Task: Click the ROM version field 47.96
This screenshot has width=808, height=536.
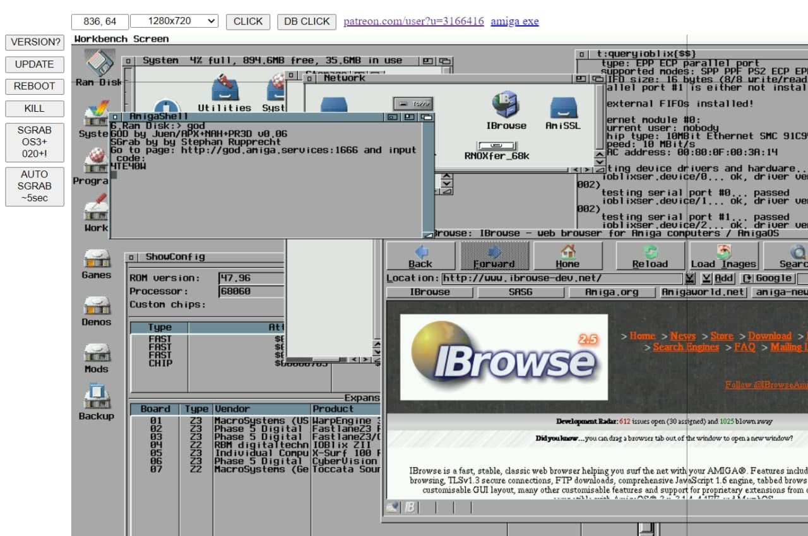Action: click(x=252, y=278)
